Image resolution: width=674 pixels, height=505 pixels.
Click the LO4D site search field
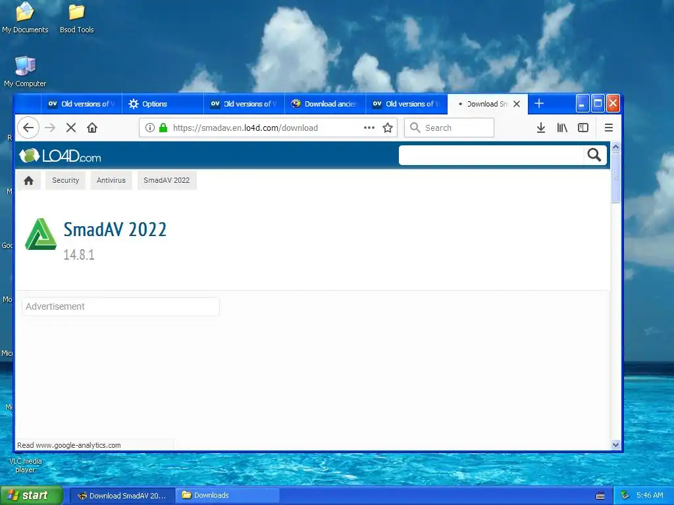pos(491,155)
